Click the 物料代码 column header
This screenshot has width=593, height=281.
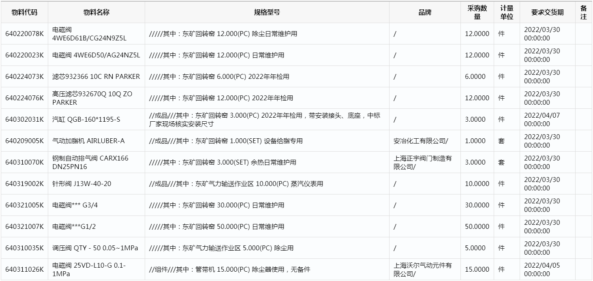pyautogui.click(x=24, y=13)
